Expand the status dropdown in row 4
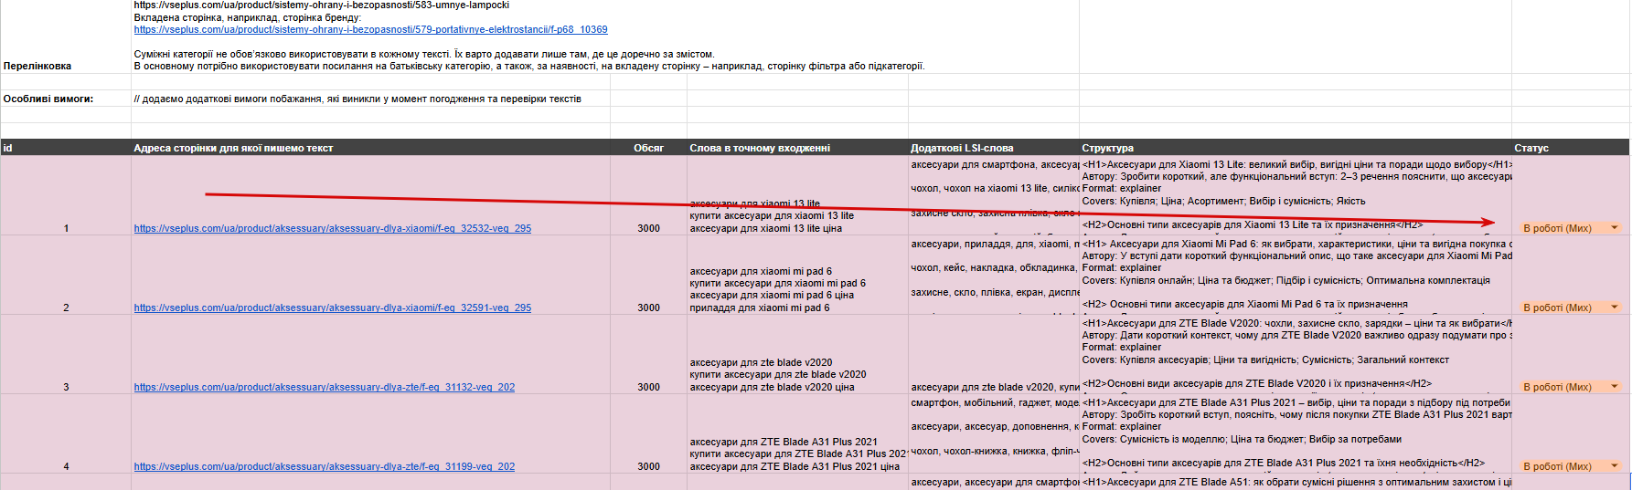 (x=1614, y=466)
